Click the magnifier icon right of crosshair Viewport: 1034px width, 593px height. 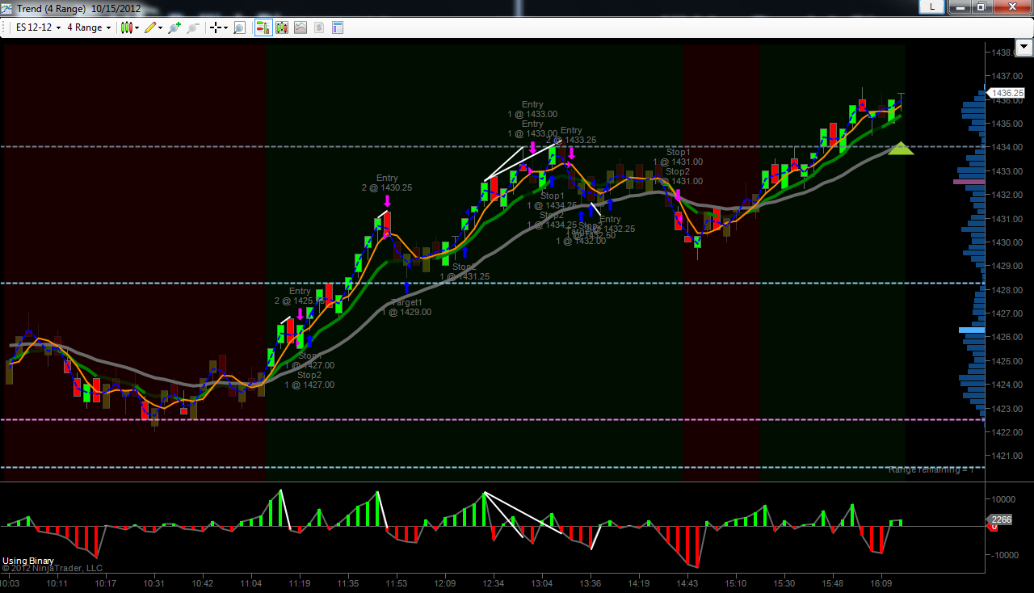239,27
